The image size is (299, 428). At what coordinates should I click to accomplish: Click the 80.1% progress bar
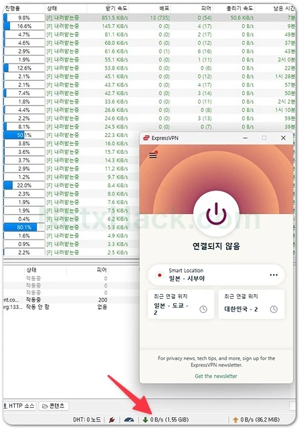pos(24,227)
